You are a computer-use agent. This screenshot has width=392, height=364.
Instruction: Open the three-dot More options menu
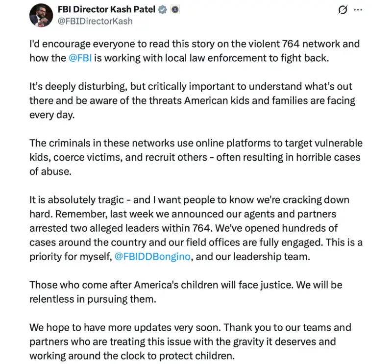tap(359, 10)
